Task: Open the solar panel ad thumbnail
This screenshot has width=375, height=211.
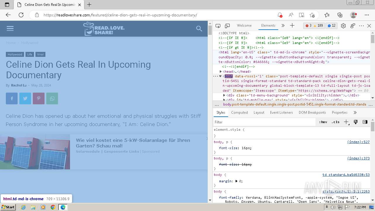Action: tap(35, 152)
